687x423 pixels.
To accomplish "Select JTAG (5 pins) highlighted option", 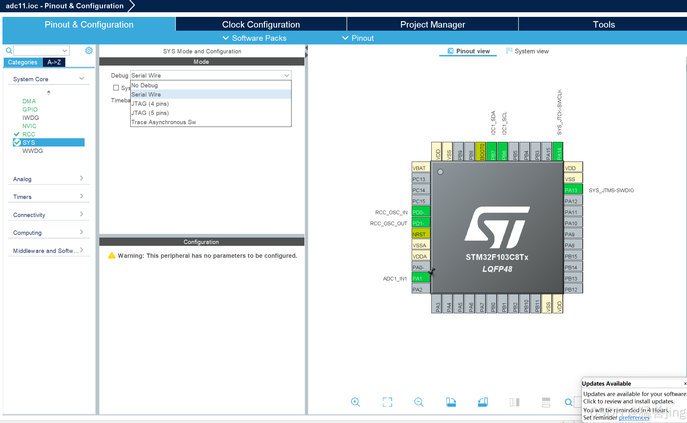I will 150,113.
